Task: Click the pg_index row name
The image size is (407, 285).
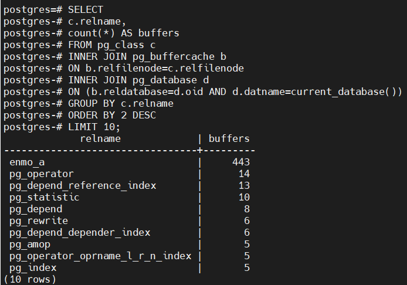Action: 33,267
